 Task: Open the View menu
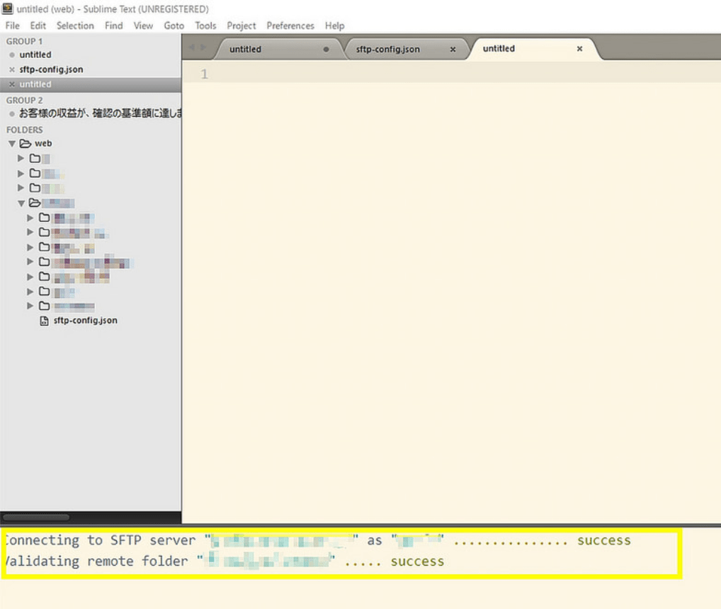(x=143, y=25)
